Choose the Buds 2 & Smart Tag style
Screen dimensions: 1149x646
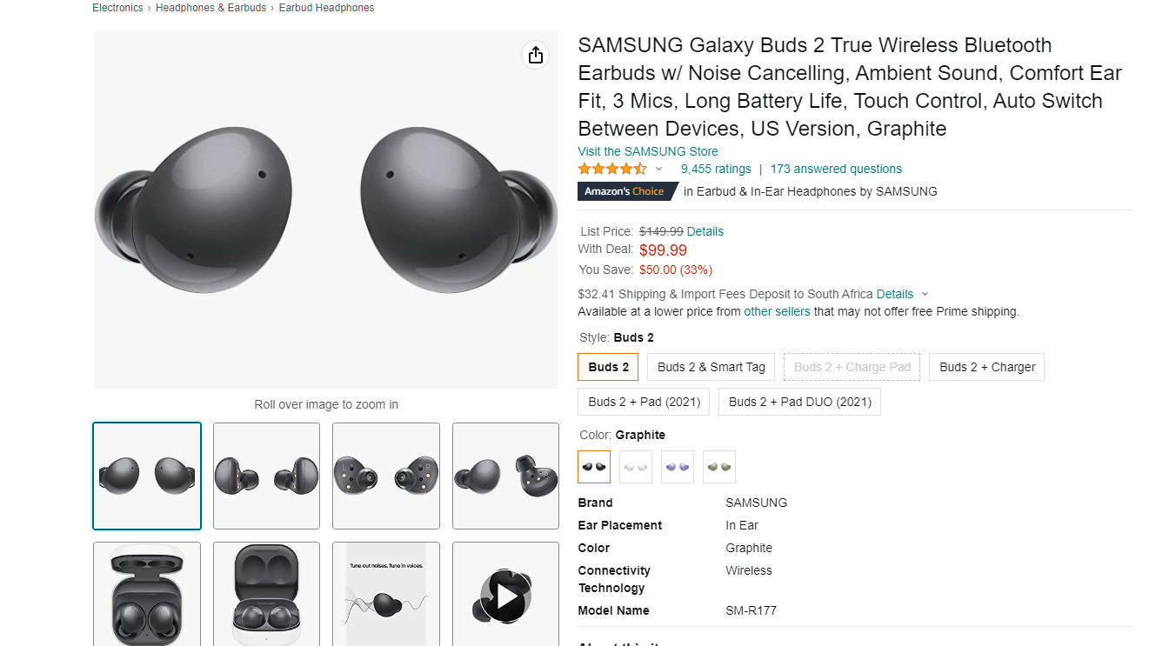click(x=711, y=367)
